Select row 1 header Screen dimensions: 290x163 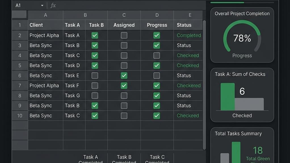pos(20,25)
